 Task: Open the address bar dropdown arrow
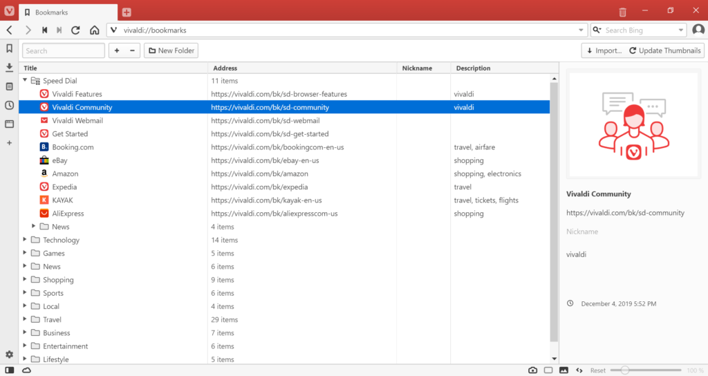click(x=581, y=30)
